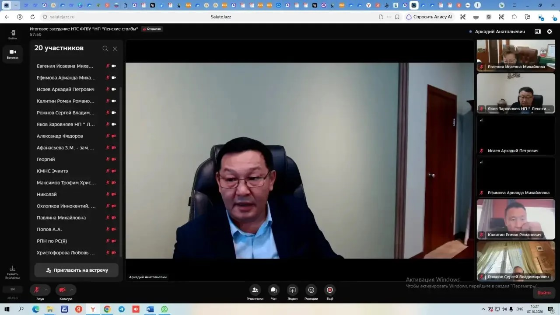Bookmark this page in address bar
Screen dimensions: 560x315
pos(397,17)
